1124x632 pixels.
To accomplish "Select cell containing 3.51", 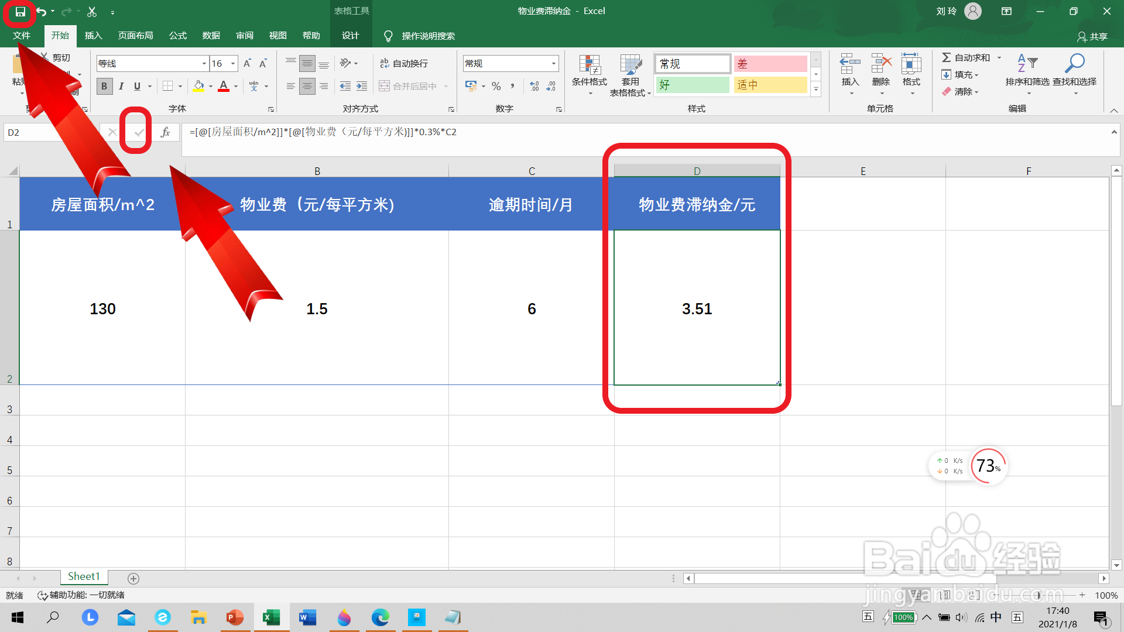I will coord(697,308).
